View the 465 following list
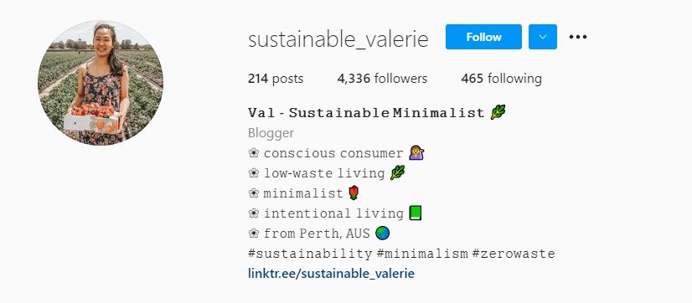The image size is (692, 303). coord(501,79)
